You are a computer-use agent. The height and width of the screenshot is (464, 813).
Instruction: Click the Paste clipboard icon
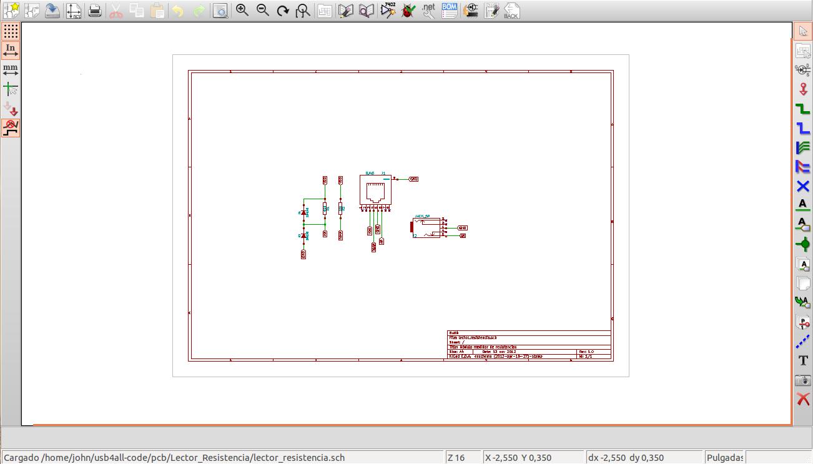point(157,11)
